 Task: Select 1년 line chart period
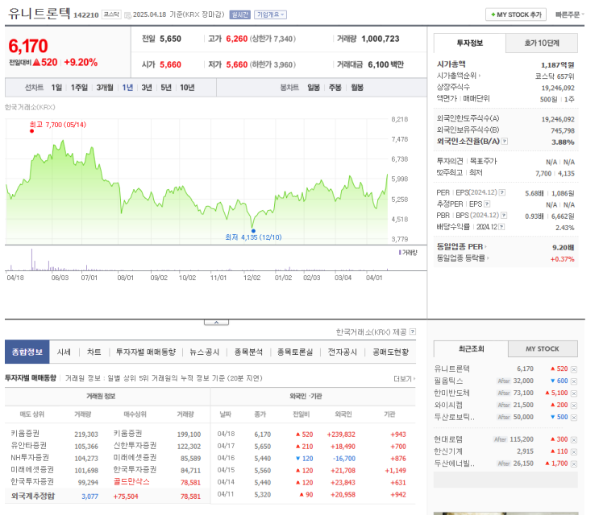click(x=127, y=88)
